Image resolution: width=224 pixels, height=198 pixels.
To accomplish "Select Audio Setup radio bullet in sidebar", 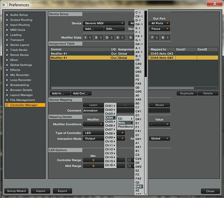I will click(x=7, y=15).
